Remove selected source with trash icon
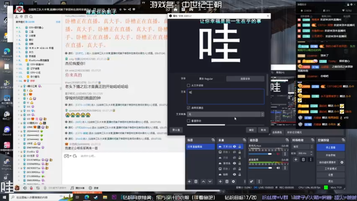The height and width of the screenshot is (201, 357). pyautogui.click(x=227, y=181)
